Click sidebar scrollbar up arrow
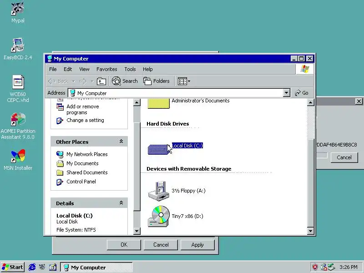364x273 pixels. click(x=137, y=102)
